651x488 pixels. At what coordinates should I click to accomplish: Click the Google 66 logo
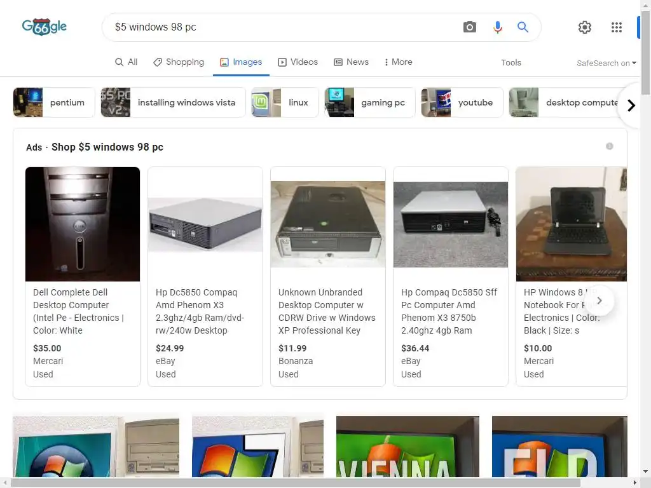point(45,27)
